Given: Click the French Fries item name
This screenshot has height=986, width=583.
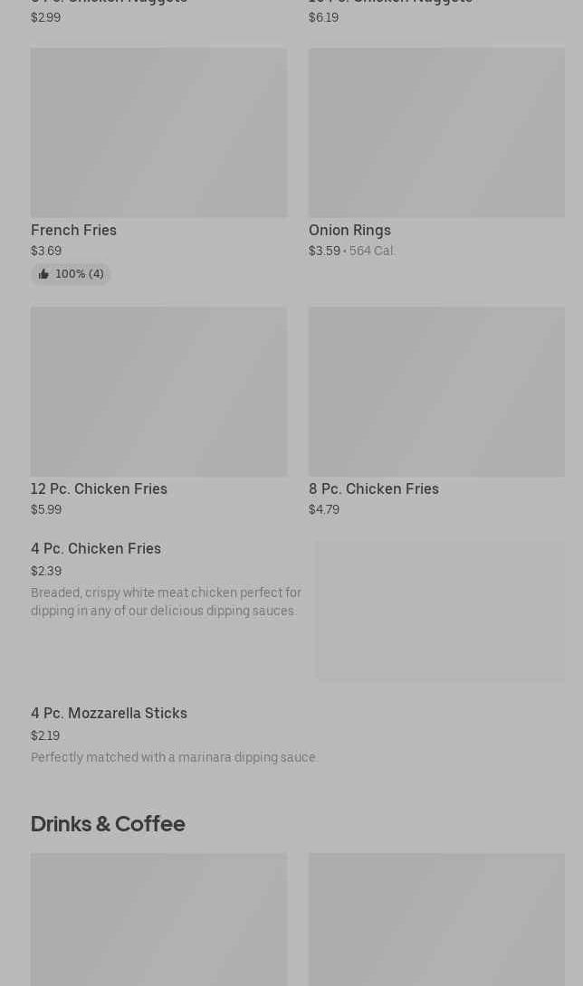Looking at the screenshot, I should tap(73, 231).
